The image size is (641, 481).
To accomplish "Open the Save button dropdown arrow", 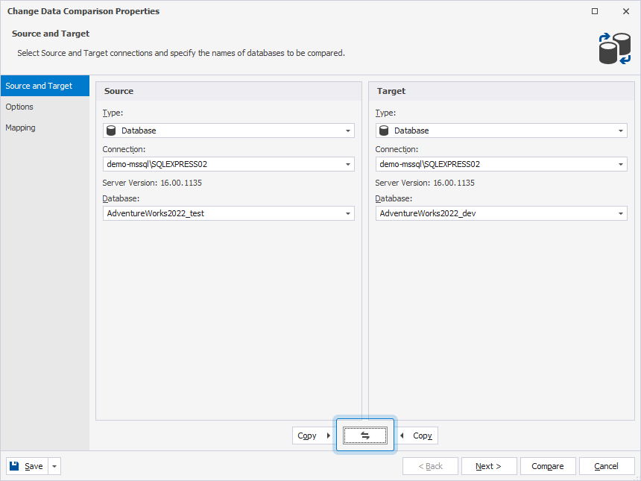I will point(54,466).
